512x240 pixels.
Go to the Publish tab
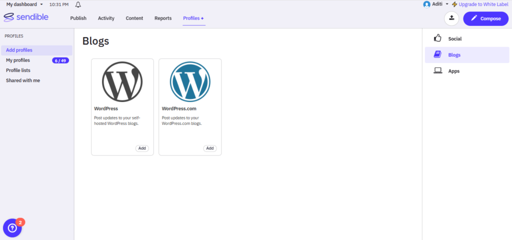(x=78, y=18)
